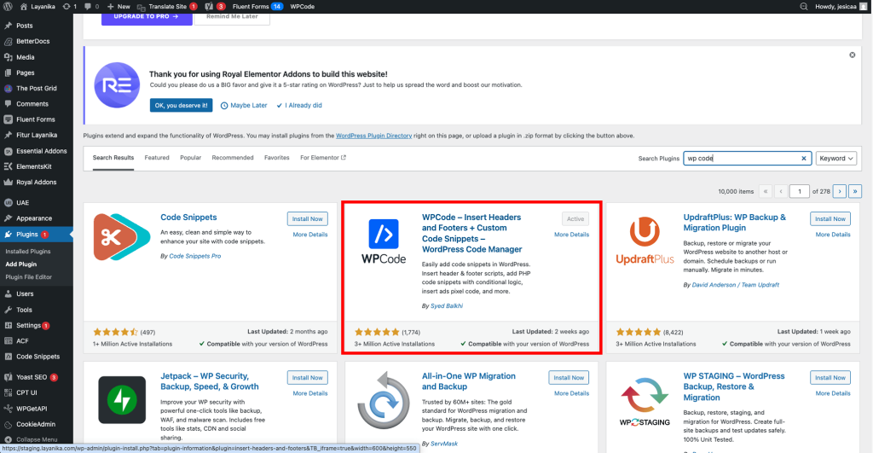
Task: Click the current page number field
Action: point(800,191)
